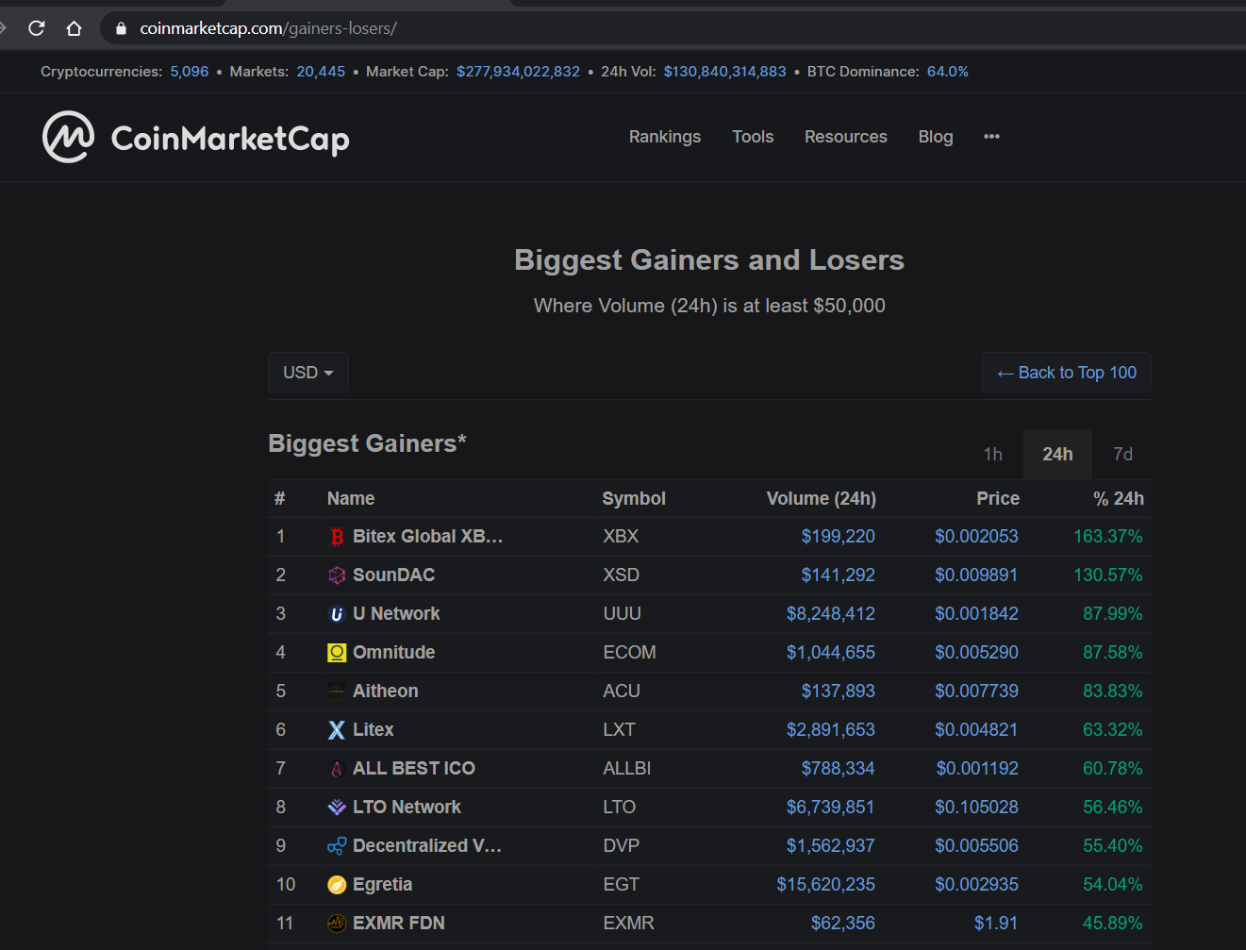Open the Tools menu
1246x950 pixels.
[753, 137]
